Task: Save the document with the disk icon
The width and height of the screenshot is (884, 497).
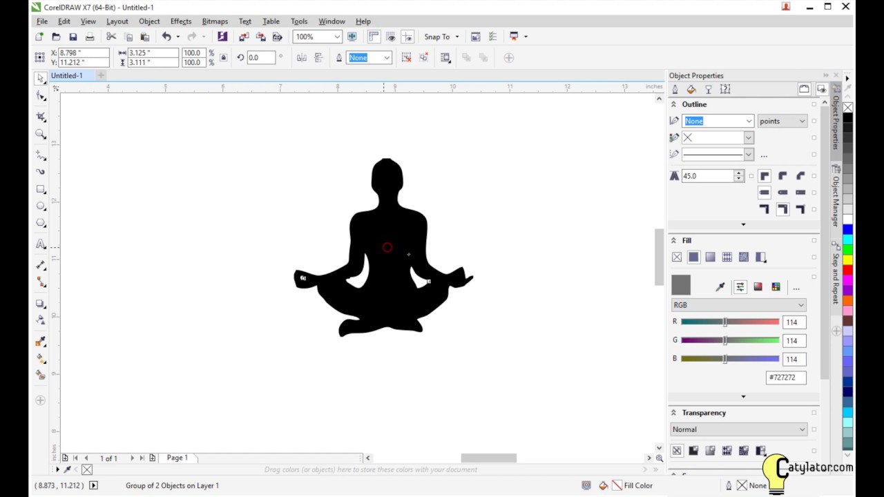Action: [x=73, y=37]
